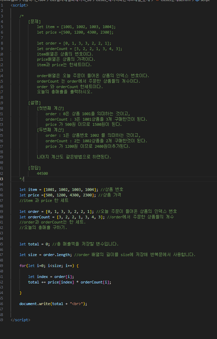Screen dimensions: 217x339
Task: Click the comment '//오늘 주문이 들어온 상품의 인덱스 번호'
Action: pos(136,211)
